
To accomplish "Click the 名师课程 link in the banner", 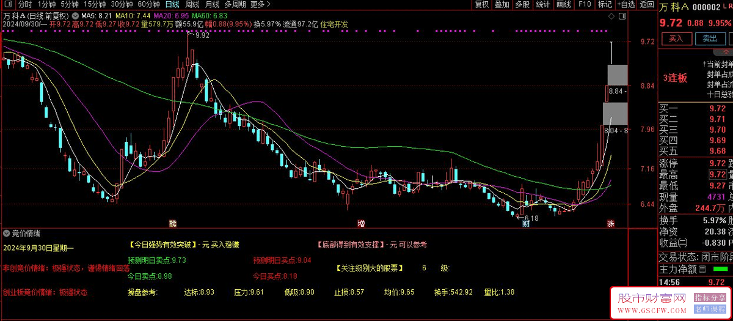I will tap(709, 308).
